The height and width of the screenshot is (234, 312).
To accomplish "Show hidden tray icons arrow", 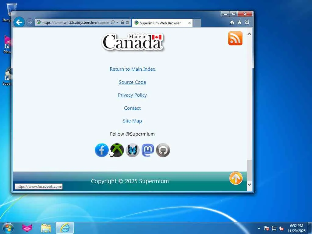I will (x=259, y=228).
